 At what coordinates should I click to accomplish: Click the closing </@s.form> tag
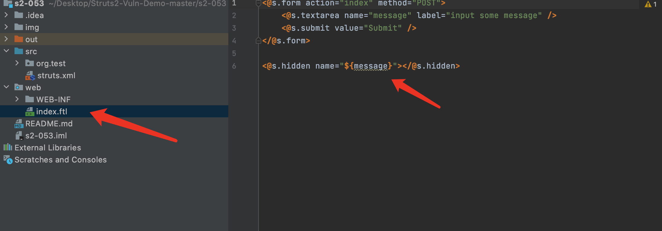pos(286,41)
